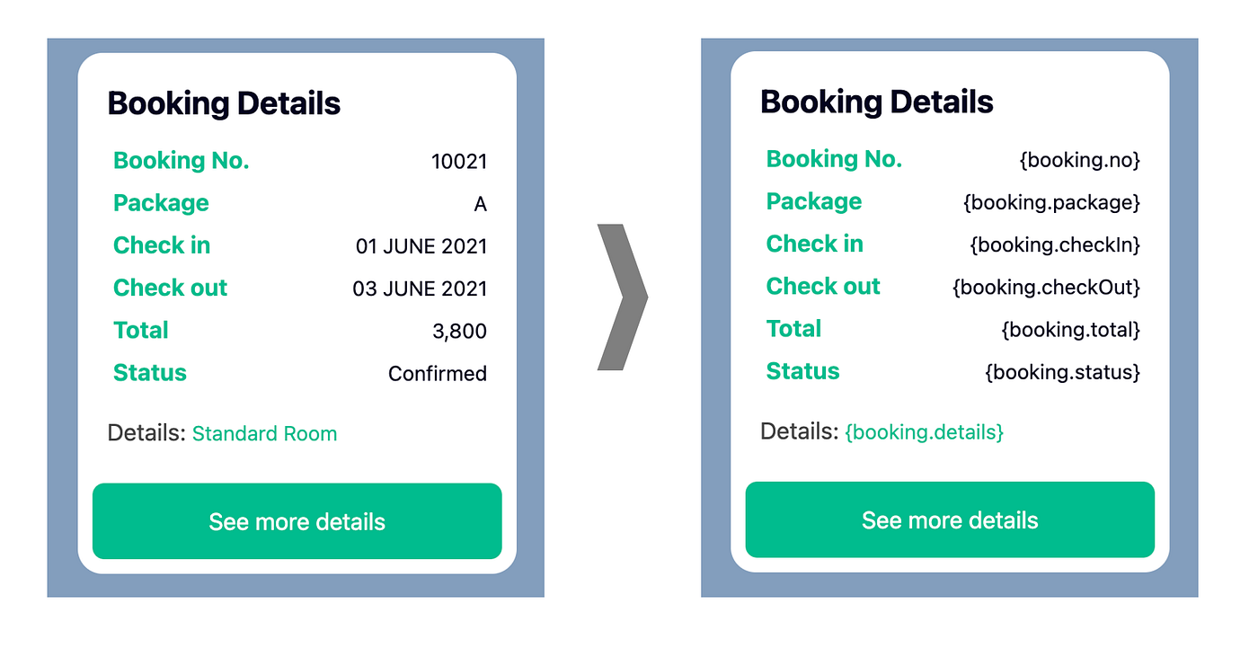
Task: Select the {booking.package} placeholder text
Action: tap(1051, 202)
